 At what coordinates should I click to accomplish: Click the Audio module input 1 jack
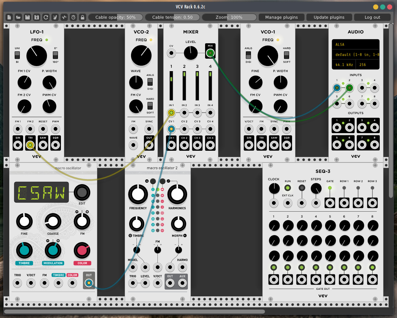pyautogui.click(x=337, y=88)
